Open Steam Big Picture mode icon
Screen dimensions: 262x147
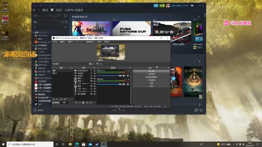click(x=192, y=6)
